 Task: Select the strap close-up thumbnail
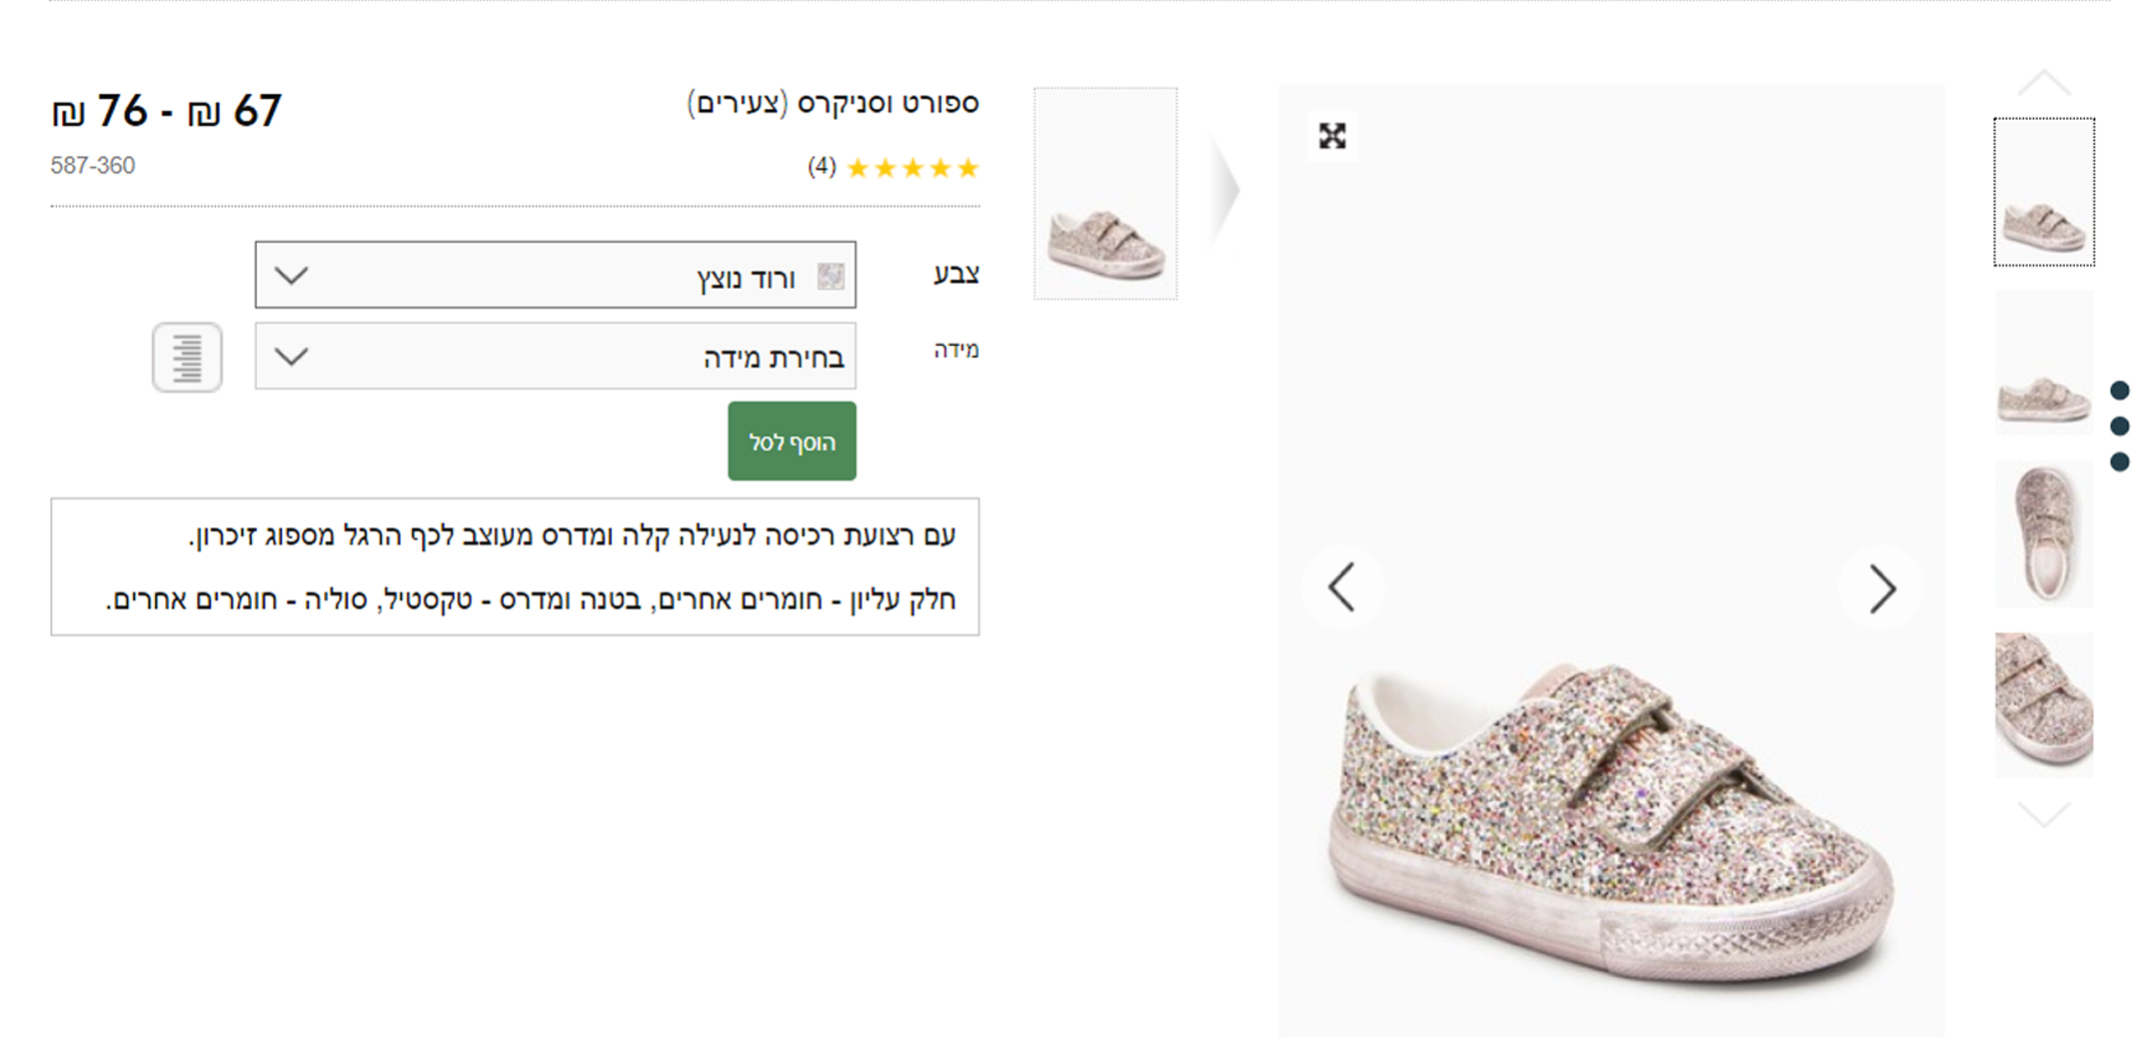point(2043,704)
